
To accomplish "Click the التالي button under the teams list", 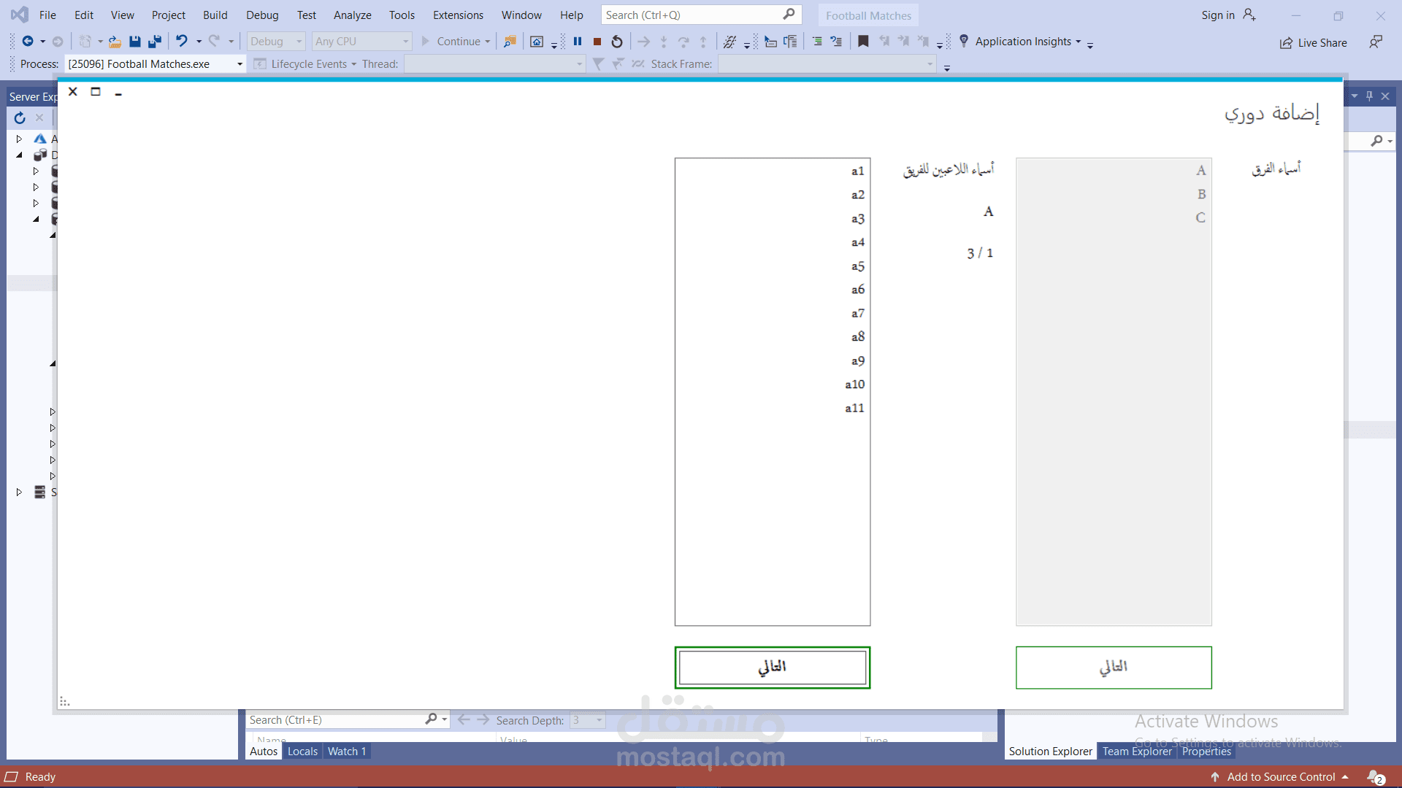I will 1114,667.
